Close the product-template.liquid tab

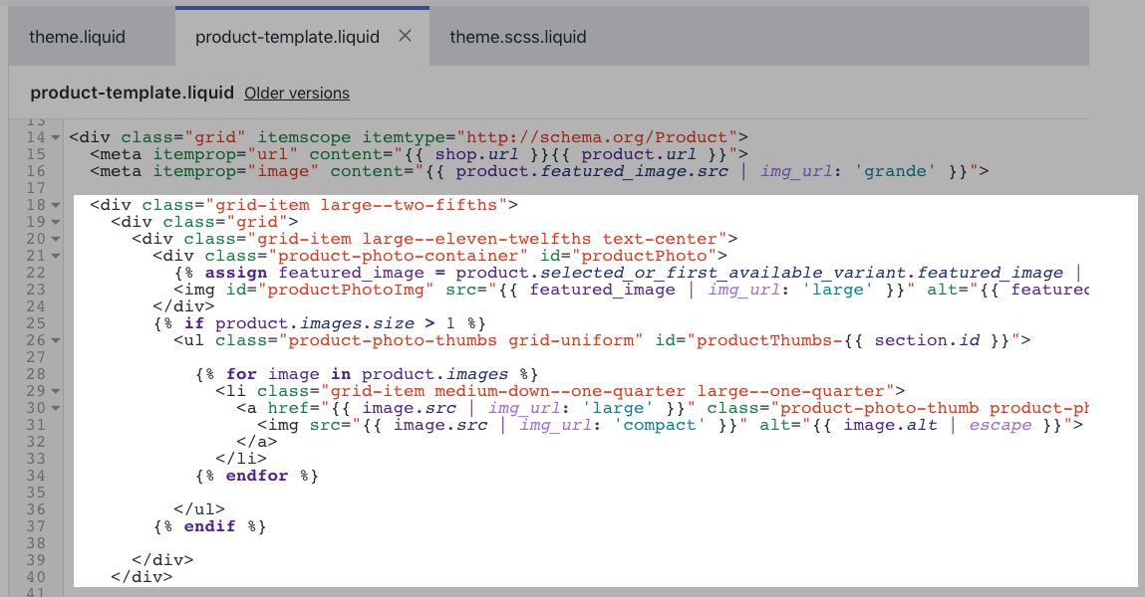[x=405, y=36]
